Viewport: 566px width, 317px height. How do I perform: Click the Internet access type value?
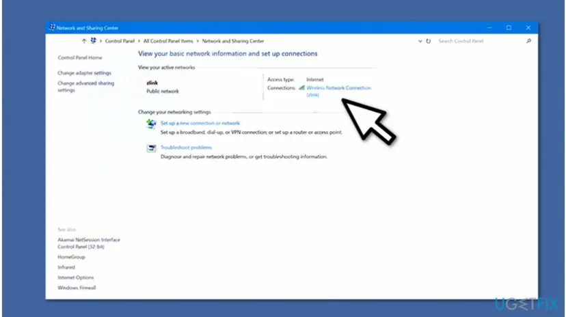coord(314,80)
